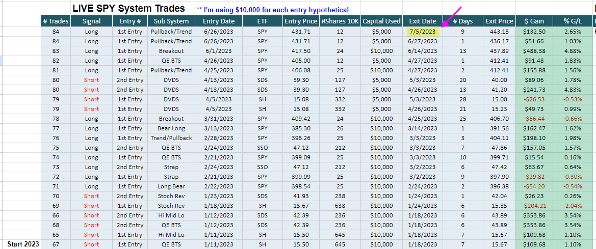Image resolution: width=596 pixels, height=249 pixels.
Task: Select the 638 shares cell
Action: point(340,206)
